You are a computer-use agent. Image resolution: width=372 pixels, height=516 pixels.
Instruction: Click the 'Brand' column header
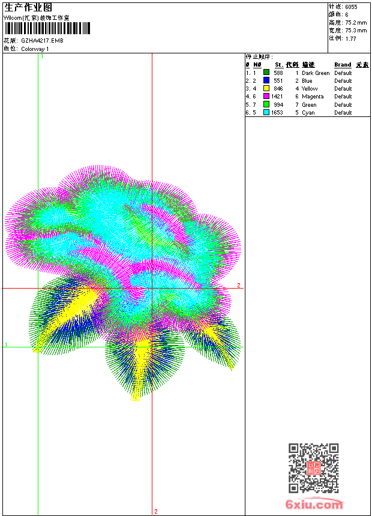click(x=343, y=65)
